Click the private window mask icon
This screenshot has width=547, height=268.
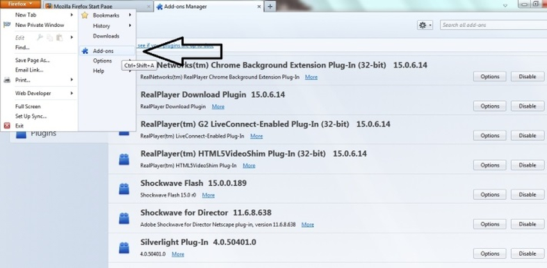7,25
